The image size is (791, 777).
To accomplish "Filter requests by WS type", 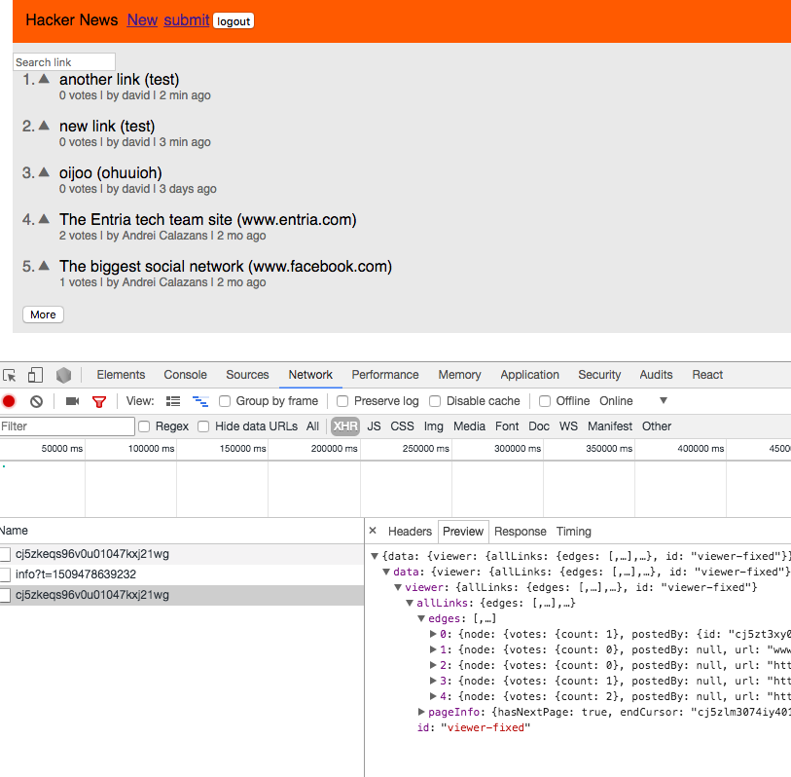I will [568, 426].
